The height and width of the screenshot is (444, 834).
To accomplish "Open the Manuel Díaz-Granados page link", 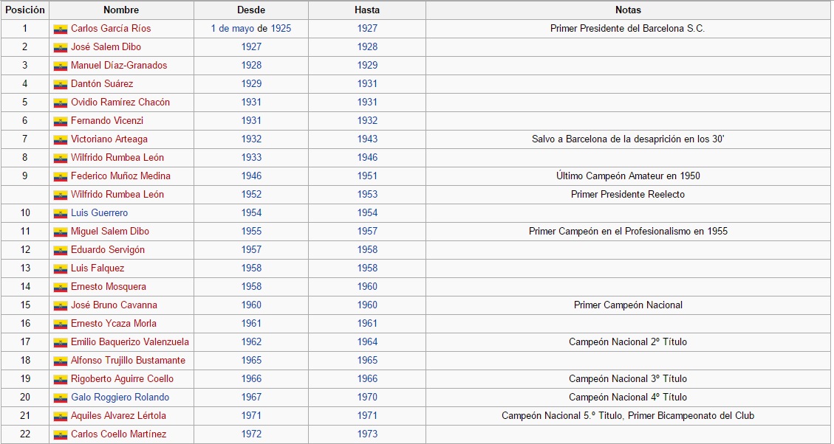I will [x=119, y=66].
